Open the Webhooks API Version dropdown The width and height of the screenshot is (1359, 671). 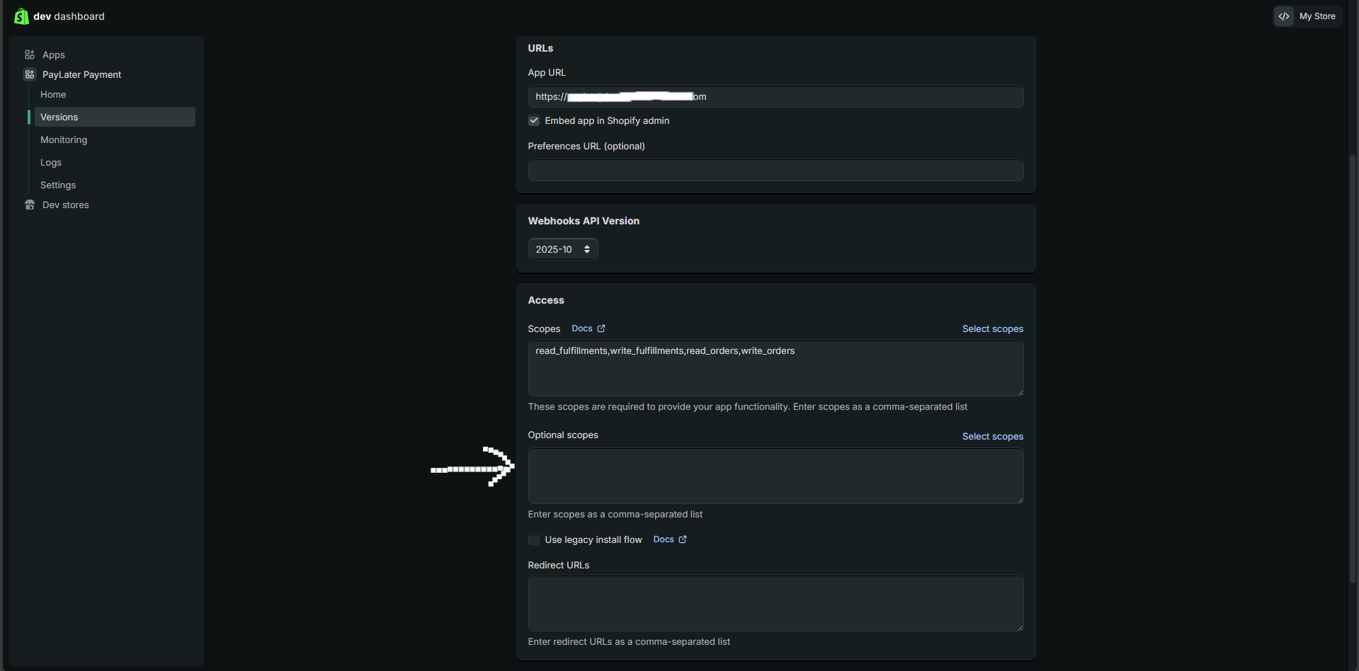(563, 249)
